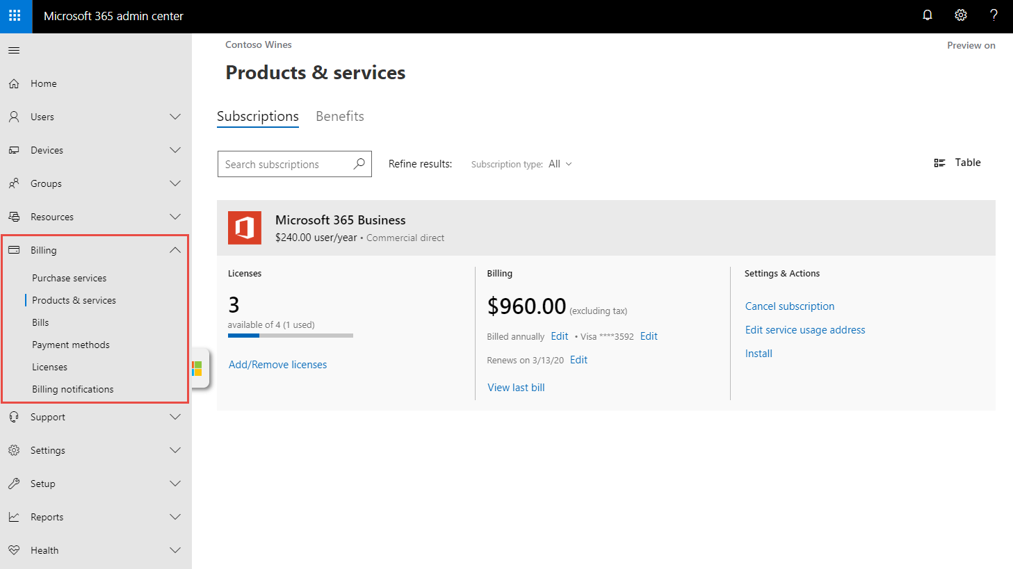This screenshot has width=1013, height=569.
Task: Open the settings gear in header
Action: 961,15
